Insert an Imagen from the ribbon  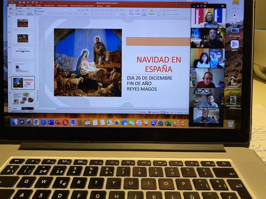(x=131, y=12)
